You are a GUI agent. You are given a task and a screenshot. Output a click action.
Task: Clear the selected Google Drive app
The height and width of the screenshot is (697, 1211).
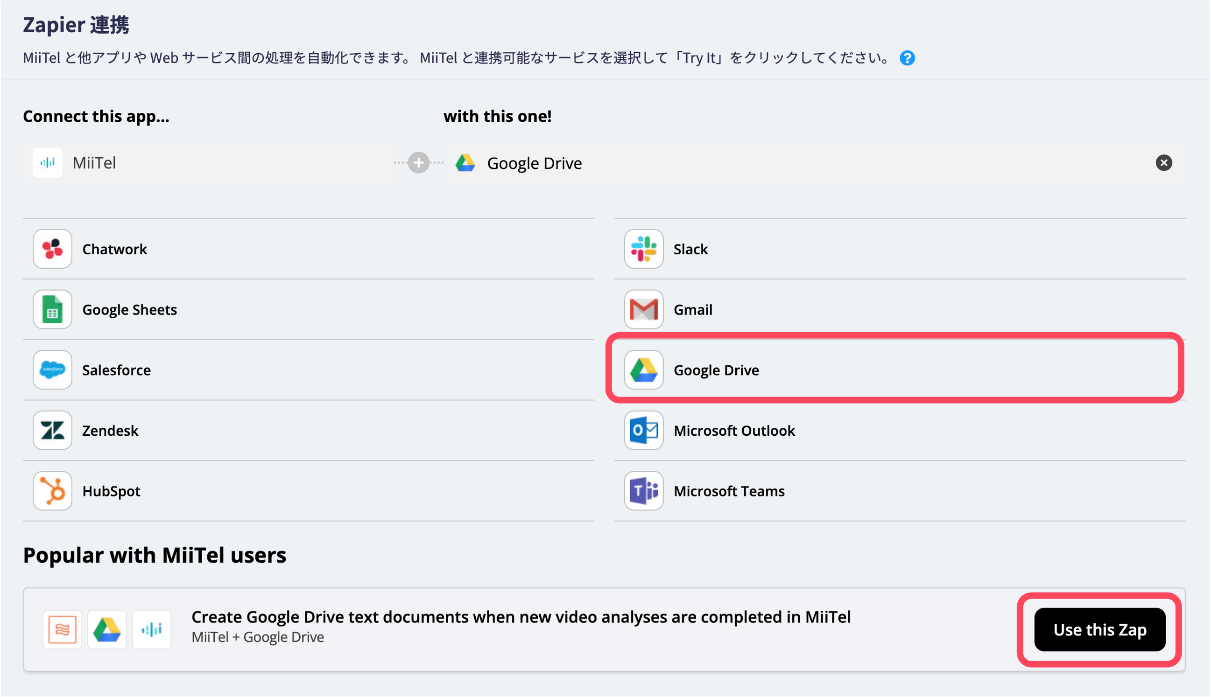click(1164, 163)
